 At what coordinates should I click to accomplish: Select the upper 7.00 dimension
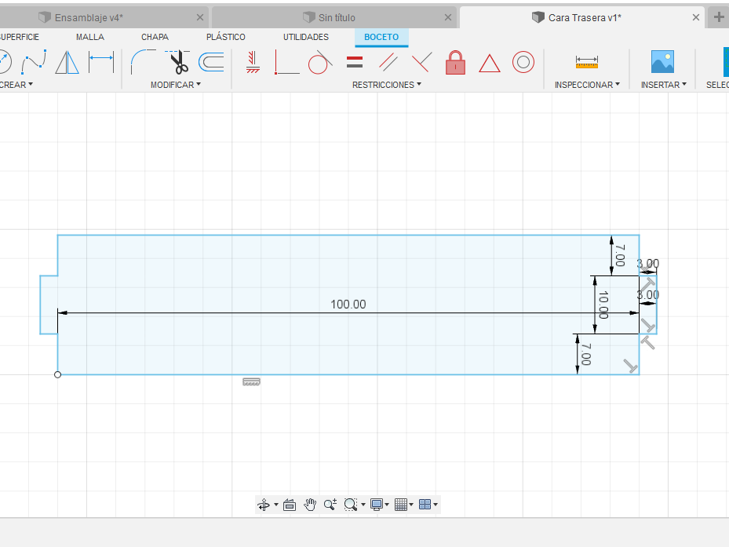[620, 256]
